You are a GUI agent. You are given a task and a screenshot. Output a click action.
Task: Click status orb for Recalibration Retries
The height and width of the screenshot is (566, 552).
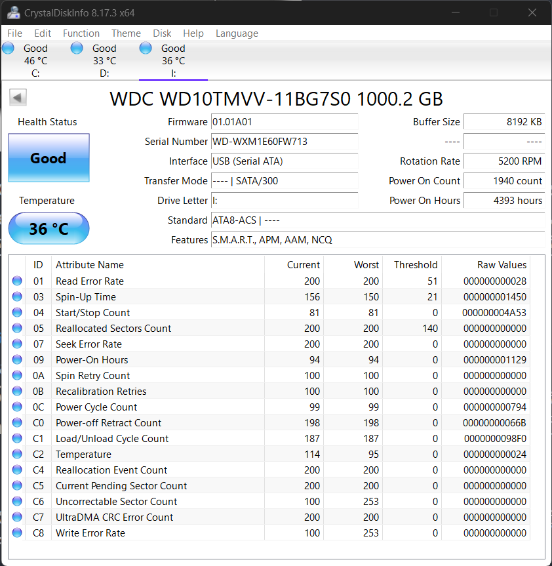click(17, 391)
